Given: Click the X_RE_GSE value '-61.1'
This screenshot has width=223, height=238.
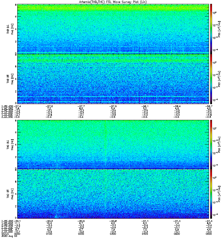Looking at the screenshot, I should (x=145, y=221).
